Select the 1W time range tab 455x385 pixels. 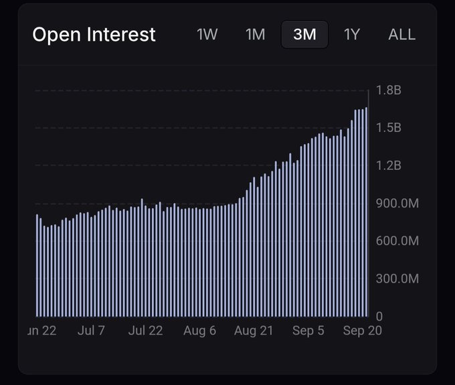pyautogui.click(x=207, y=35)
